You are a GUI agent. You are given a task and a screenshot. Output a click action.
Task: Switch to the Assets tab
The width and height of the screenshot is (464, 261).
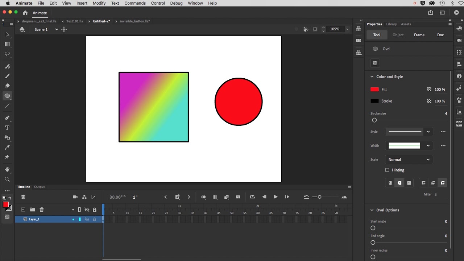[x=406, y=24]
